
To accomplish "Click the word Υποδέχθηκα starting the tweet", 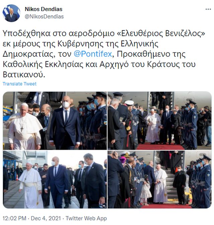I will [27, 33].
